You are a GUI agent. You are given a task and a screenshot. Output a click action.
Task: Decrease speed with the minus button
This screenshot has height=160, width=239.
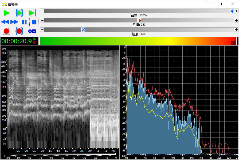[42, 30]
